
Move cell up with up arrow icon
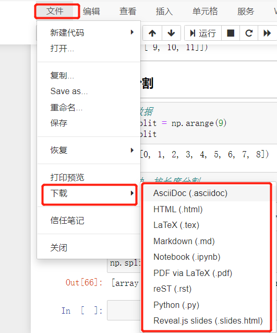[152, 33]
